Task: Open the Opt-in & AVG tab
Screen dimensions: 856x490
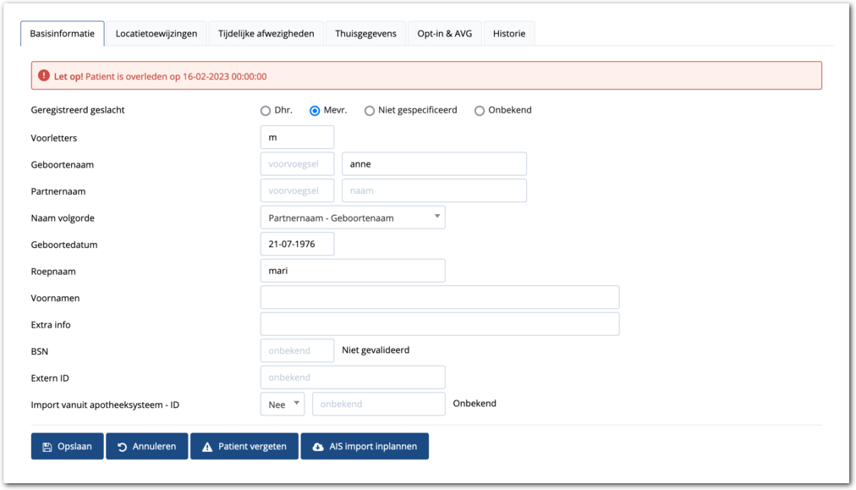Action: (x=445, y=34)
